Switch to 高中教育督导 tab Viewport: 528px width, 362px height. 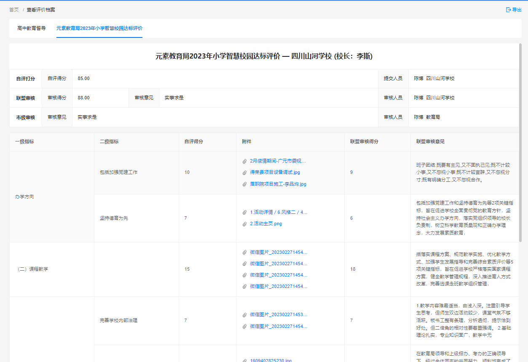coord(32,28)
